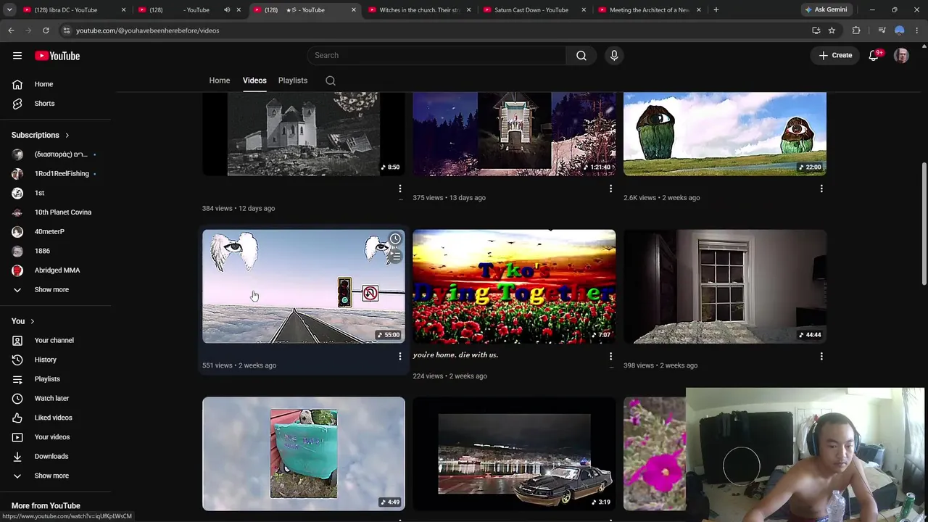
Task: Add the 55:00 video to Watch later
Action: (395, 239)
